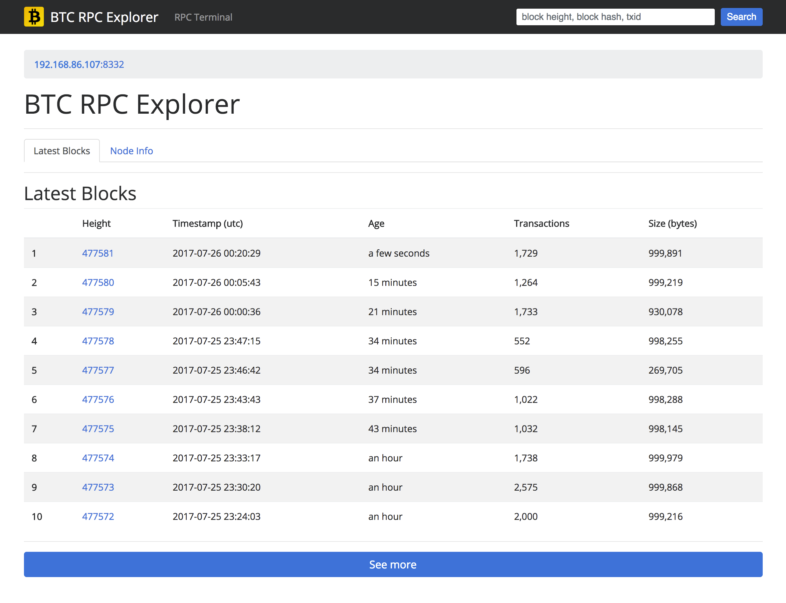Open block 477578 link
Viewport: 786px width, 603px height.
(98, 341)
